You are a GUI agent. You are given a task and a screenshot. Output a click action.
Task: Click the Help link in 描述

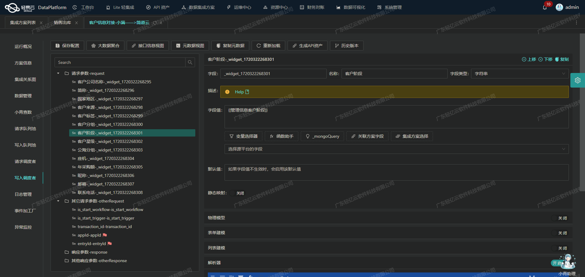[x=240, y=92]
